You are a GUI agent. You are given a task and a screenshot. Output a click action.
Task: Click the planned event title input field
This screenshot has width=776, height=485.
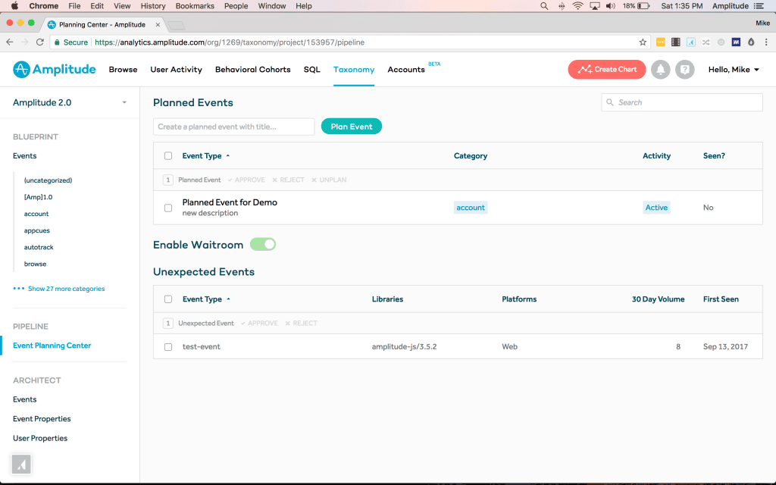(233, 127)
